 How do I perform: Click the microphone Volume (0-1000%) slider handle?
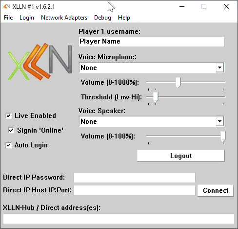pos(178,82)
